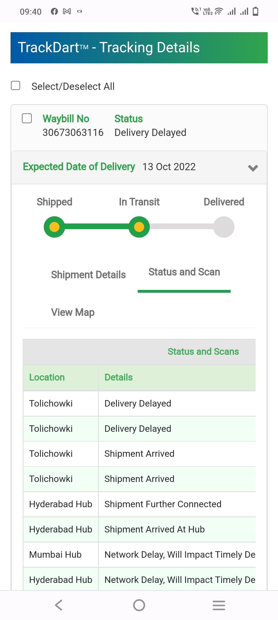Click the Shipped progress circle
This screenshot has width=278, height=620.
point(54,227)
